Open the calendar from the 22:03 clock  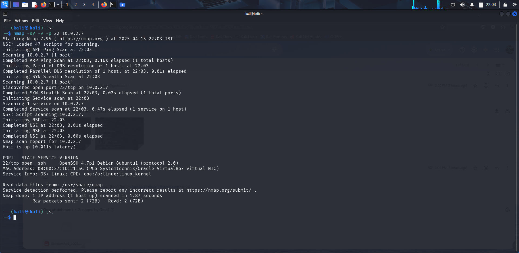point(491,5)
